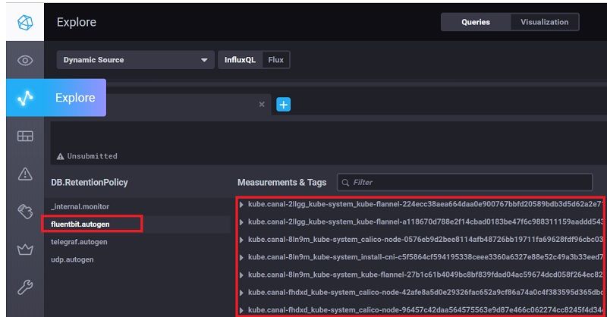
Task: Switch to InfluxQL query mode
Action: (x=240, y=60)
